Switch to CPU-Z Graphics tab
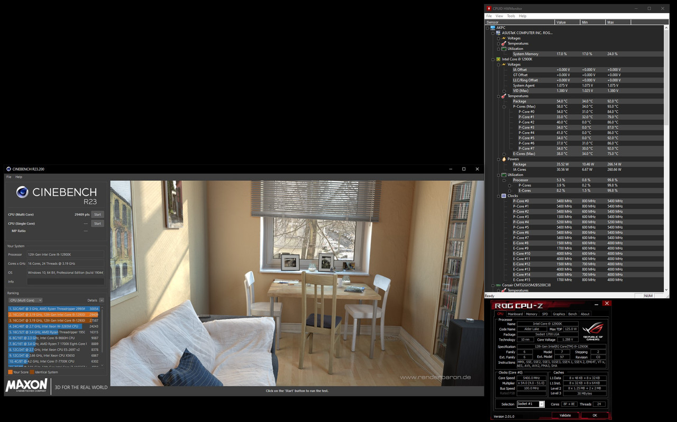This screenshot has height=422, width=677. (x=559, y=314)
